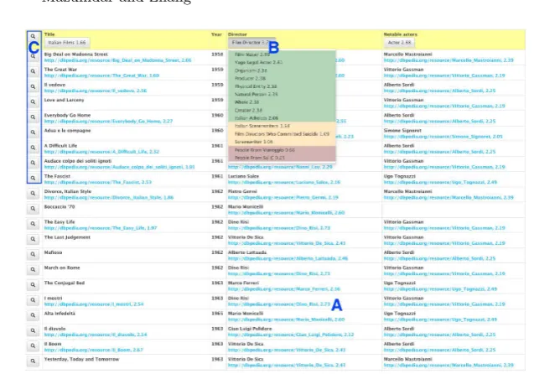Click magnifier icon for Love and Larceny row
This screenshot has width=534, height=374.
[33, 101]
